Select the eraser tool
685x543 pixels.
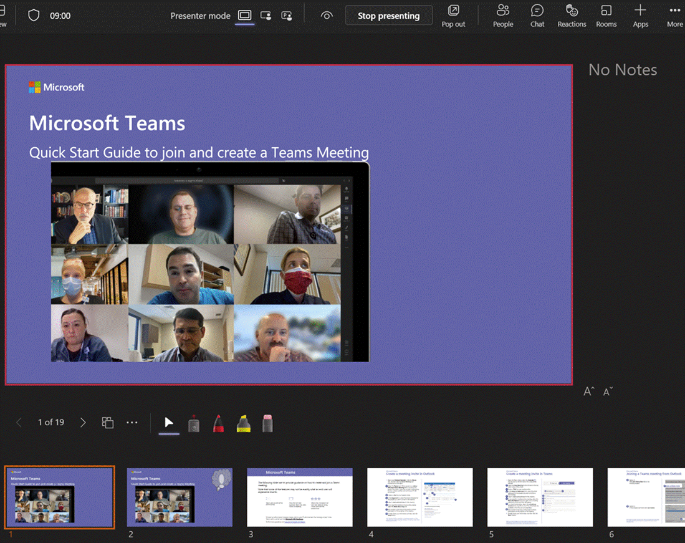pyautogui.click(x=267, y=423)
